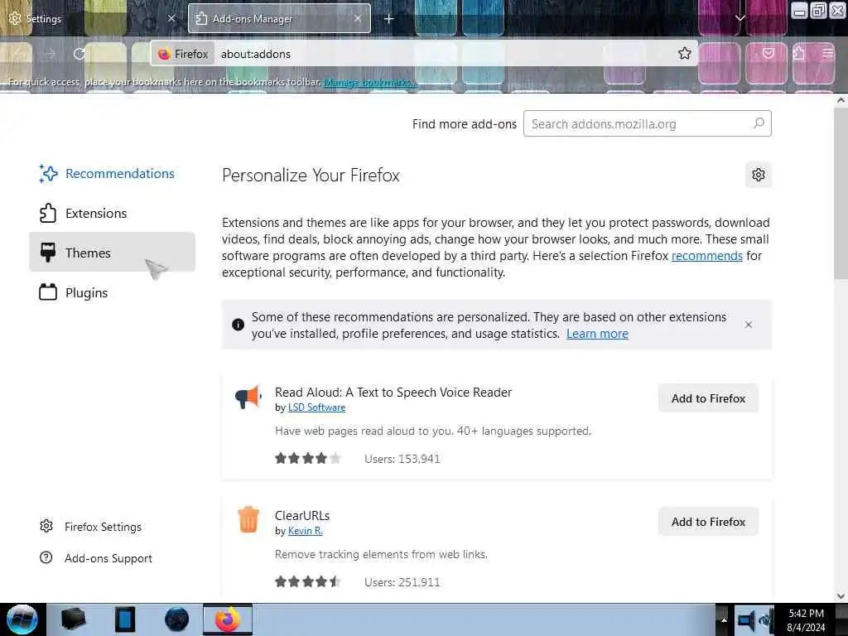Open the Recommendations category

tap(112, 174)
